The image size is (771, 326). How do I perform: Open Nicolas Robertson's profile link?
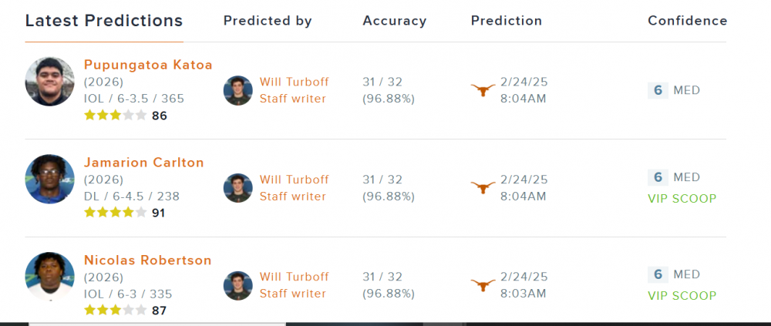pyautogui.click(x=147, y=260)
